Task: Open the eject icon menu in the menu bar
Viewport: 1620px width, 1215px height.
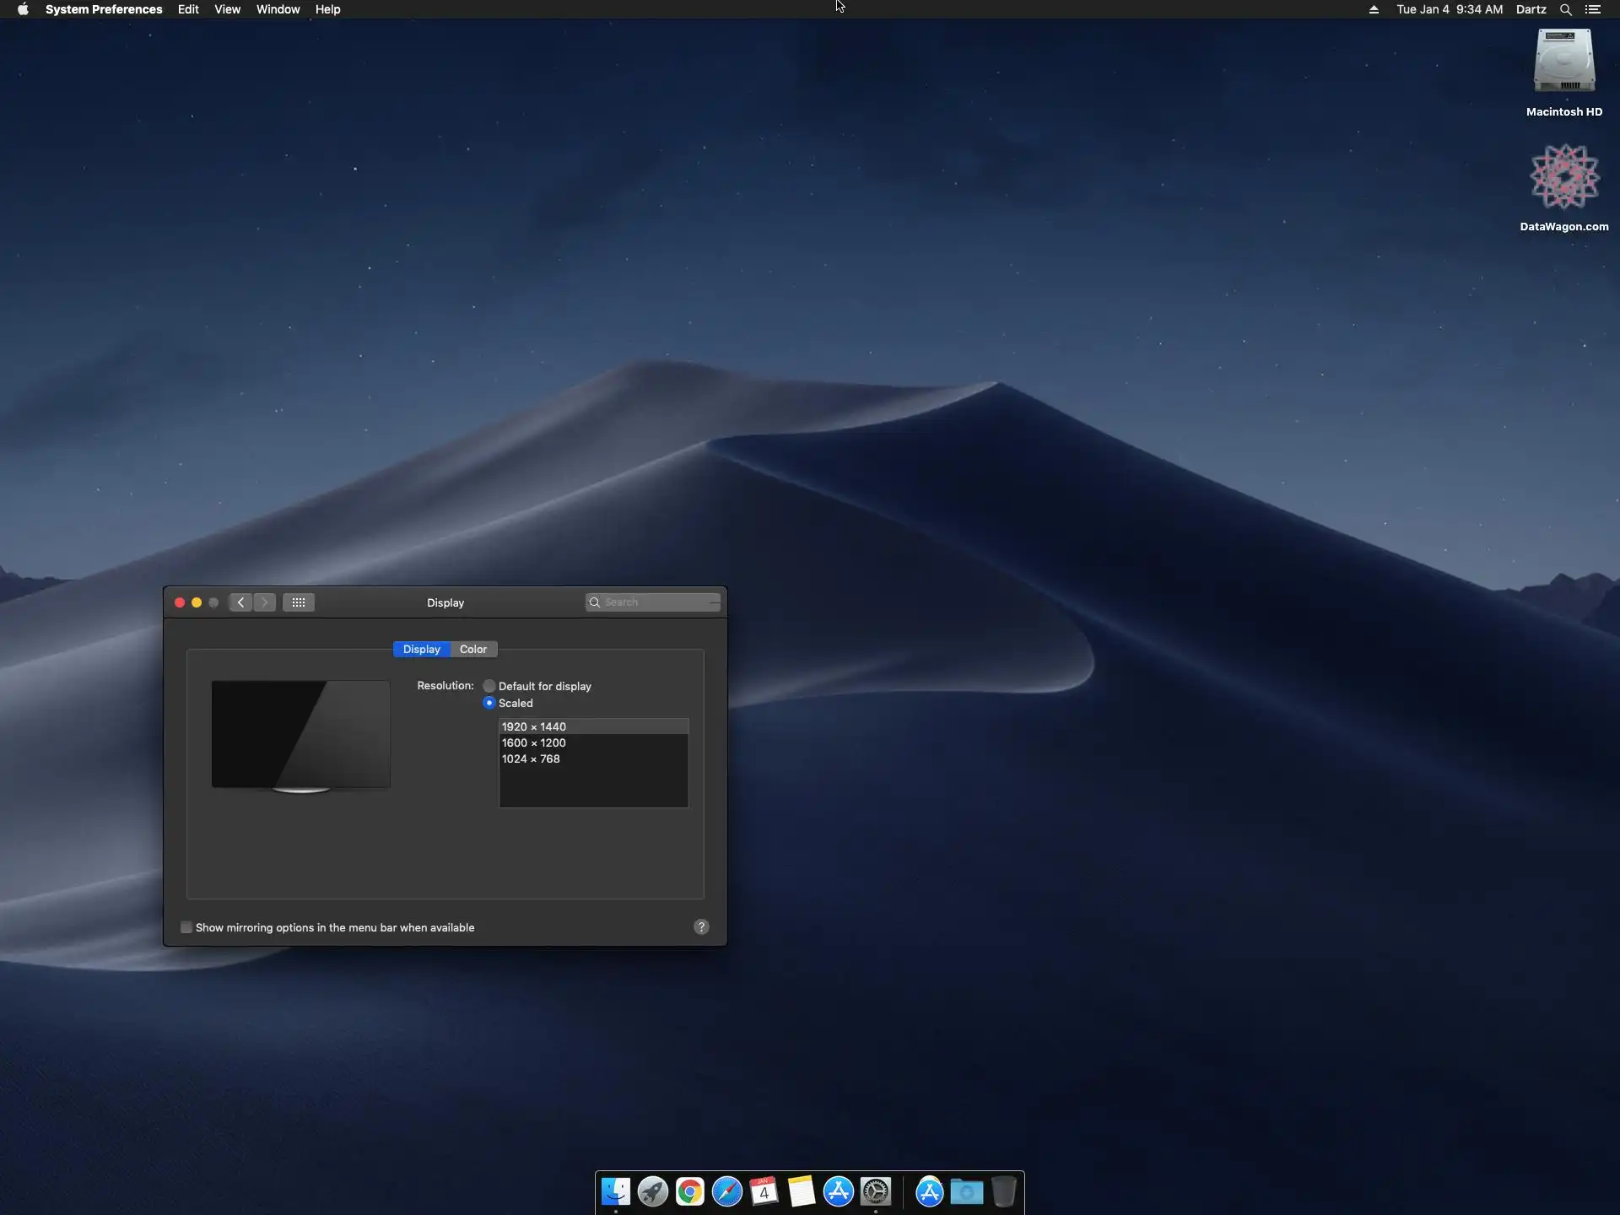Action: coord(1374,9)
